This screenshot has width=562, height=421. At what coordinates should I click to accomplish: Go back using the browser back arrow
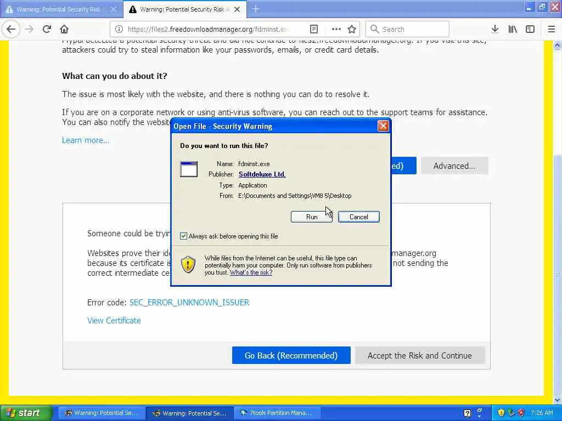tap(11, 29)
